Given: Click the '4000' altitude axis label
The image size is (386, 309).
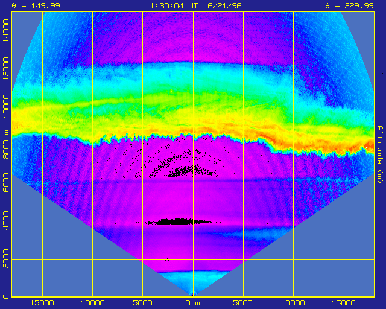Looking at the screenshot, I should [x=6, y=221].
